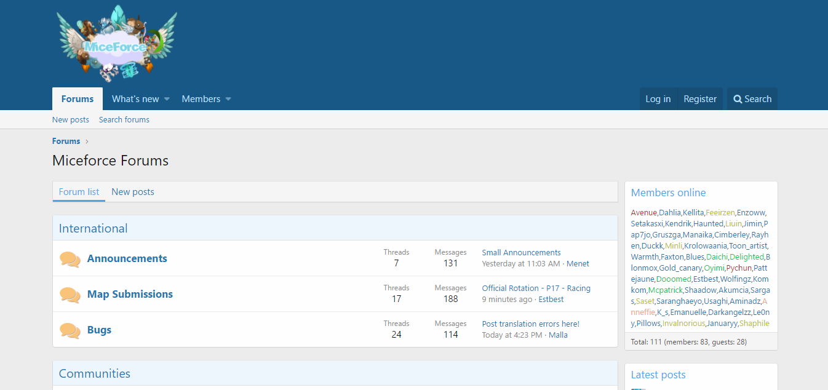
Task: Click the Announcements forum speech-bubble icon
Action: [70, 259]
